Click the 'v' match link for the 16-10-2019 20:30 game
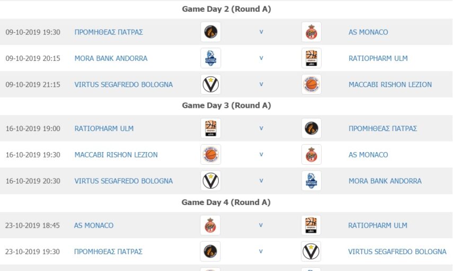 click(261, 181)
